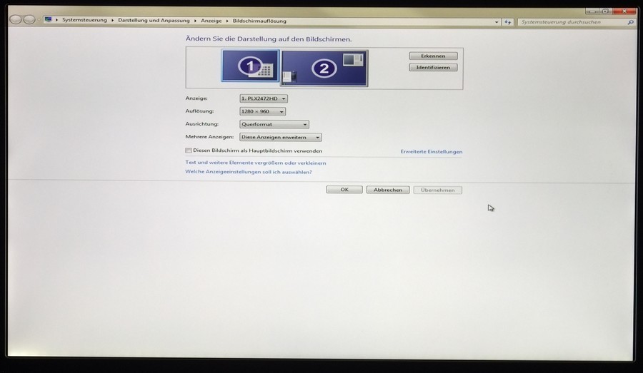Click the Auflösung: label
643x373 pixels.
(200, 111)
